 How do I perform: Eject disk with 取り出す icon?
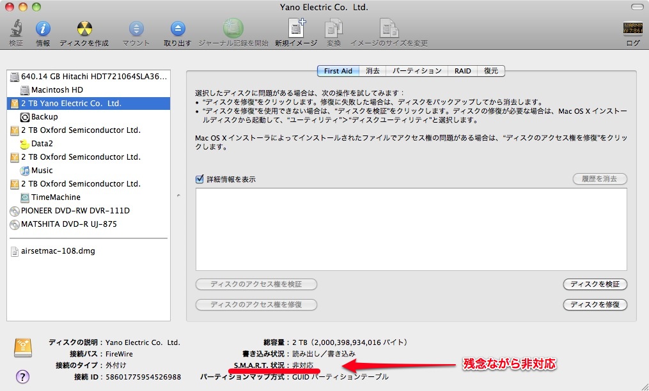point(178,29)
